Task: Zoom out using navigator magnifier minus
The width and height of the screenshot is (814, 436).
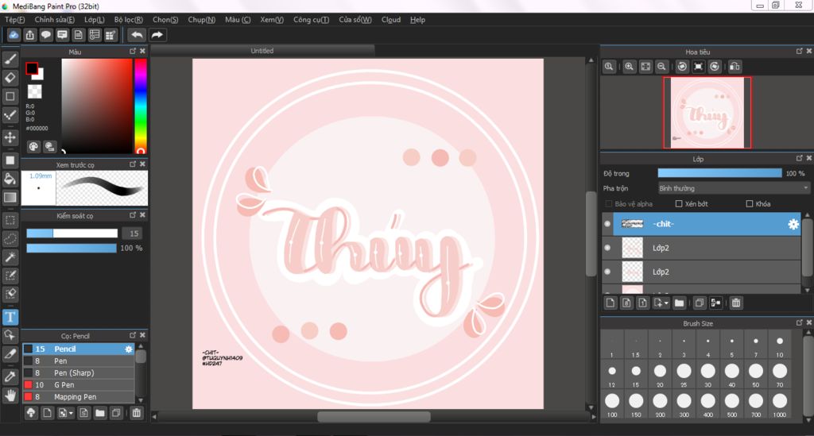Action: point(661,67)
